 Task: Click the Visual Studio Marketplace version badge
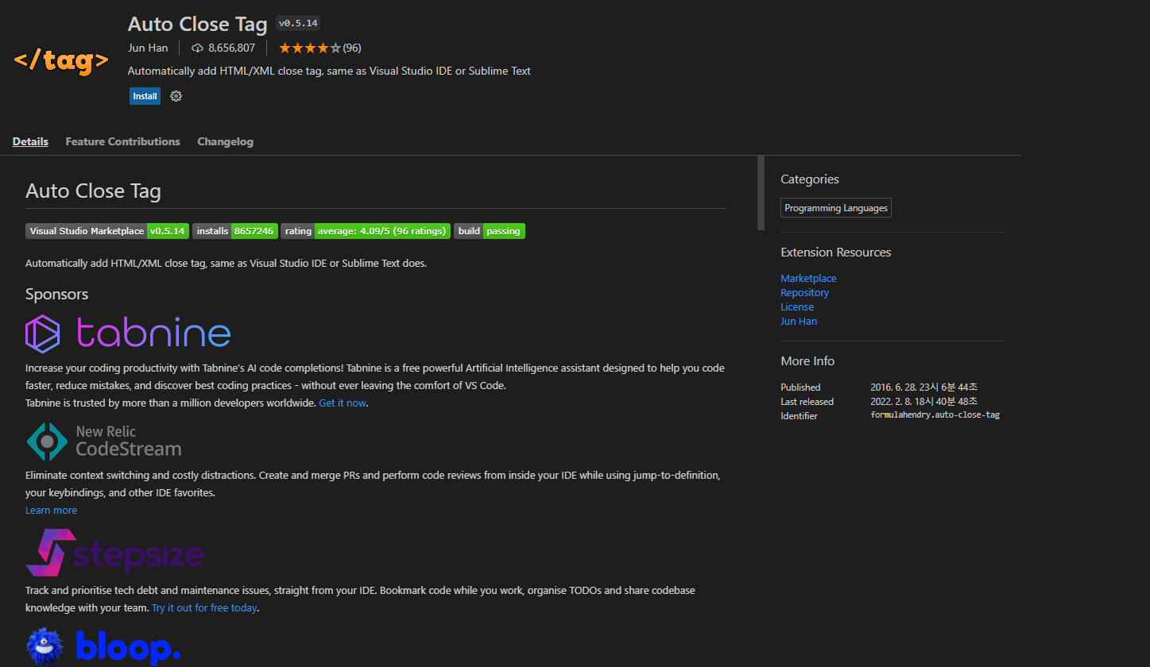point(107,231)
